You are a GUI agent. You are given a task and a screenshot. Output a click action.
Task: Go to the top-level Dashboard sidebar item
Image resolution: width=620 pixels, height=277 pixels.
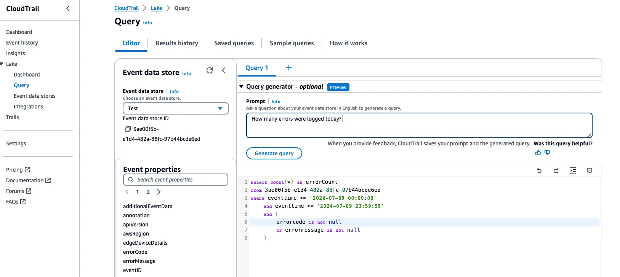coord(19,32)
